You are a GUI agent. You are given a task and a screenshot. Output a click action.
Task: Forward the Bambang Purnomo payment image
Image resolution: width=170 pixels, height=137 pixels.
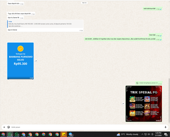[36, 61]
